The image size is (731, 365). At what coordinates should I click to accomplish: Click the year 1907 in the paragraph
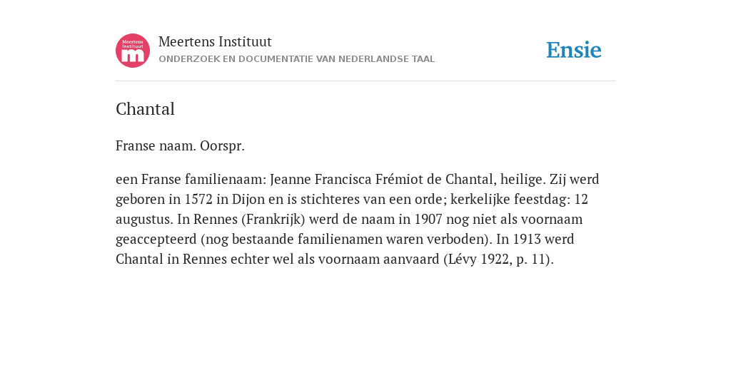(x=428, y=220)
